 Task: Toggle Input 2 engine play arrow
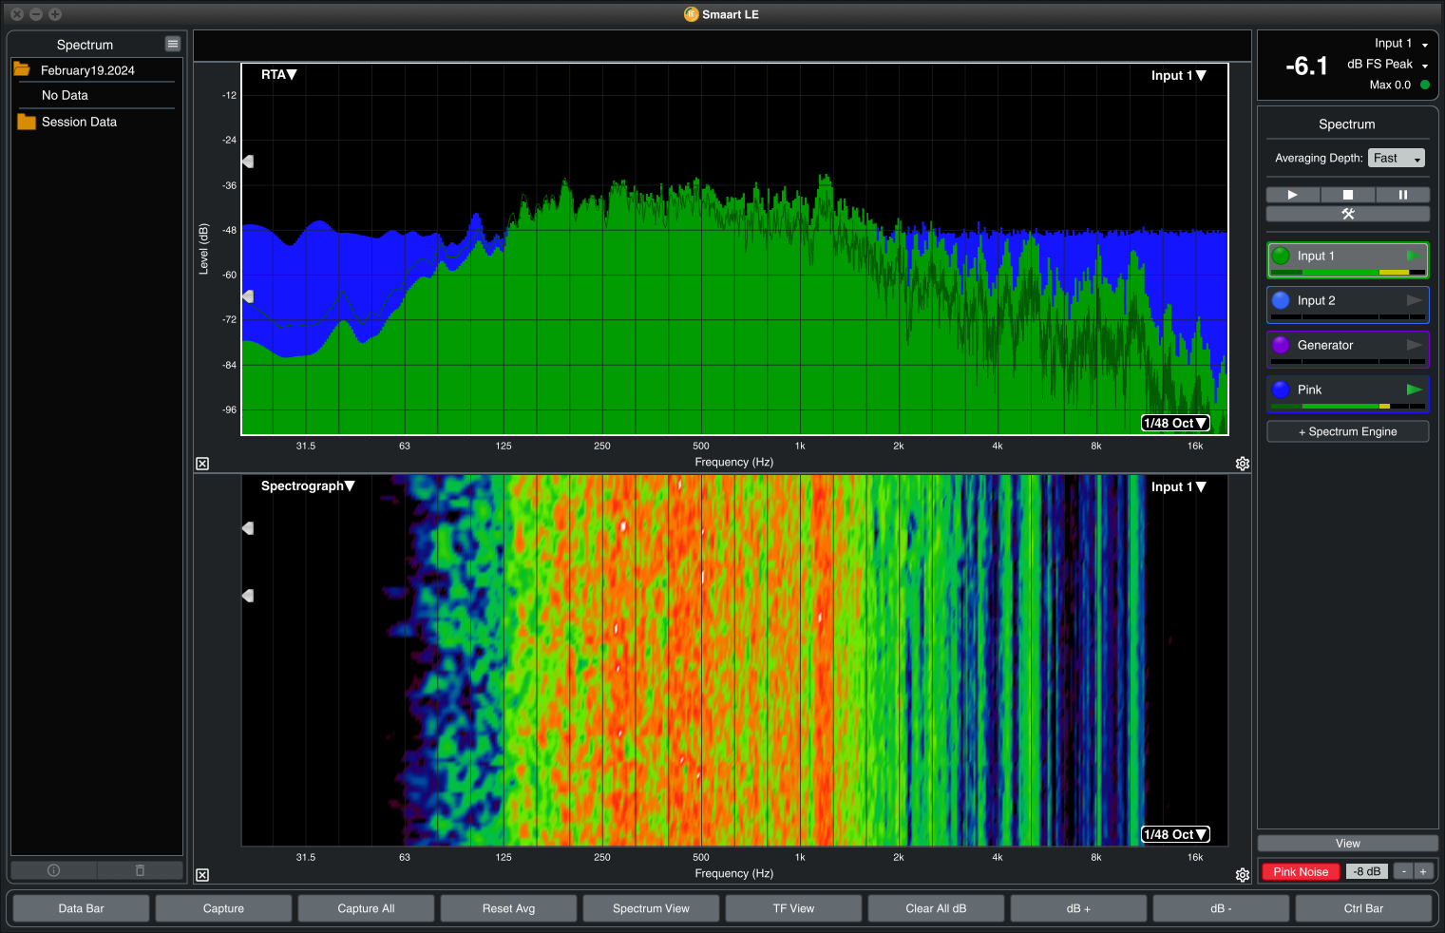[x=1414, y=300]
